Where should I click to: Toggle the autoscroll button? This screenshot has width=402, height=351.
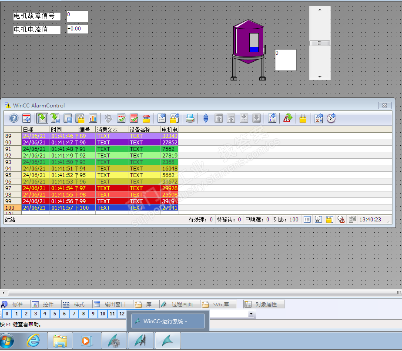[x=206, y=118]
